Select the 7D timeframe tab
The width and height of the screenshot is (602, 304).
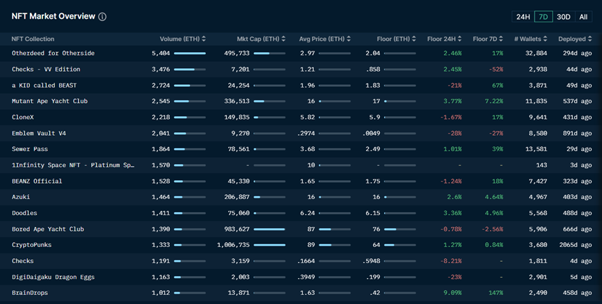coord(544,17)
